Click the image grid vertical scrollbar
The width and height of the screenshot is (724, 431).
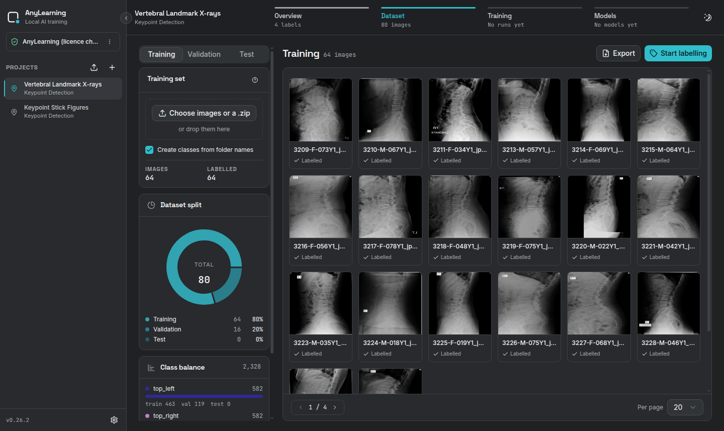pos(709,203)
